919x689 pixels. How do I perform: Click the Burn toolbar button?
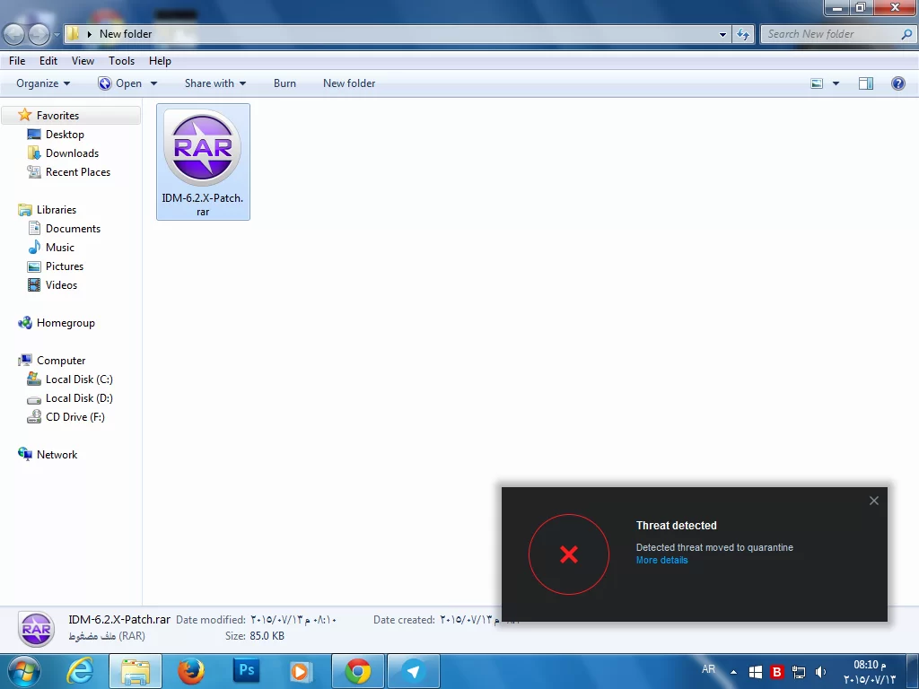284,83
